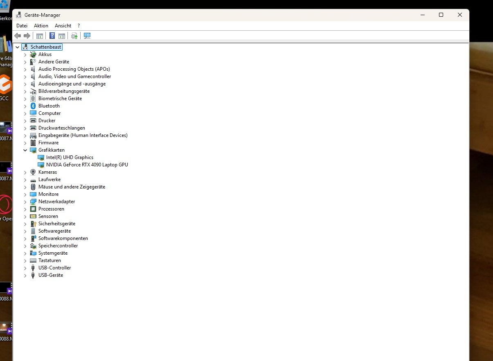Select the NVIDIA GeForce RTX 4090 Laptop GPU label
This screenshot has height=361, width=493.
tap(87, 165)
